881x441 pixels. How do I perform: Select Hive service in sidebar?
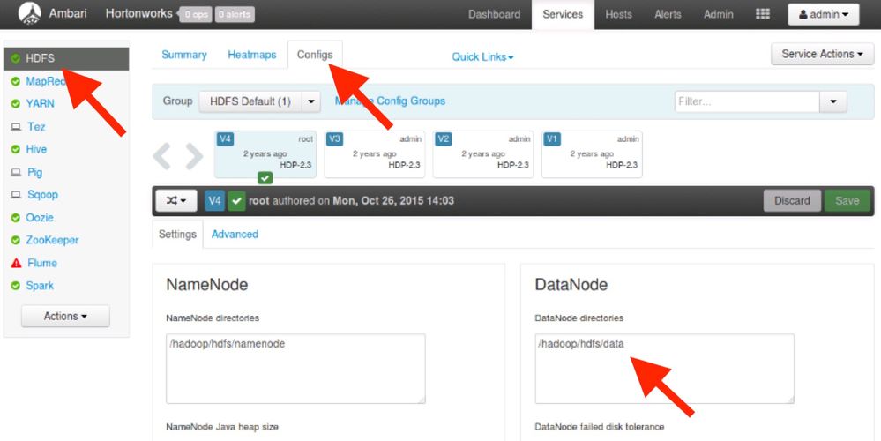[36, 149]
